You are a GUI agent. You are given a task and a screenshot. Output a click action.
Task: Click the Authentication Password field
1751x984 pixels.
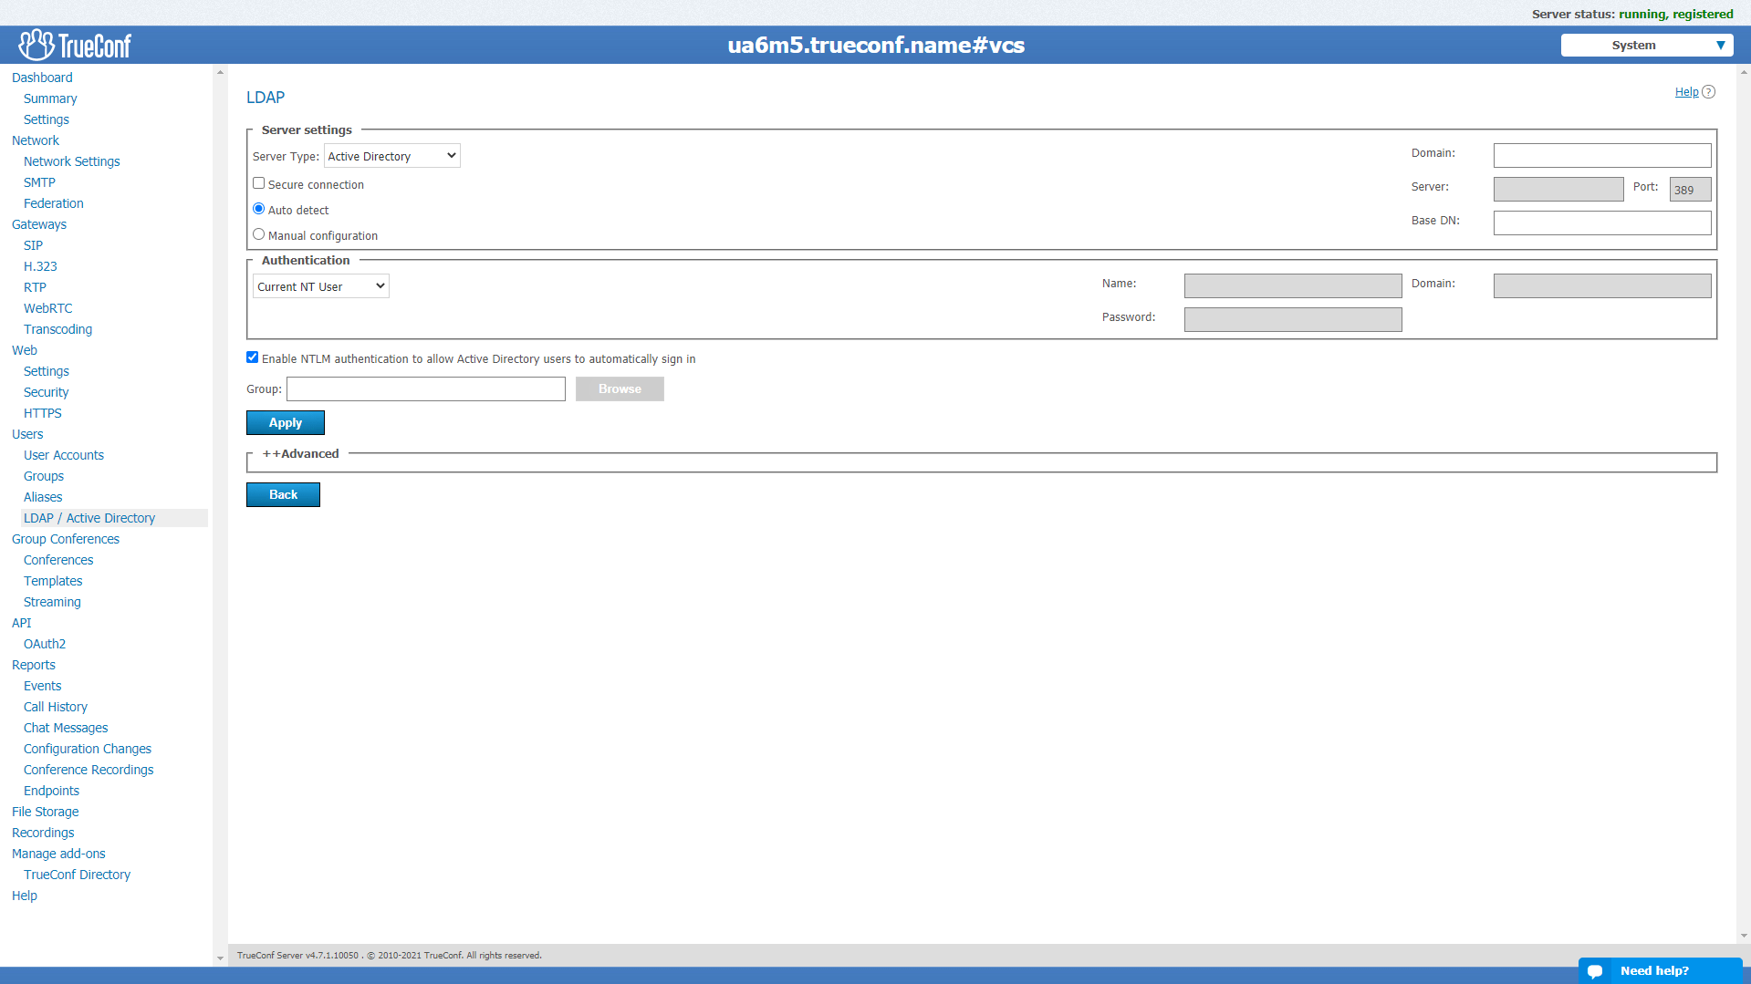coord(1293,320)
